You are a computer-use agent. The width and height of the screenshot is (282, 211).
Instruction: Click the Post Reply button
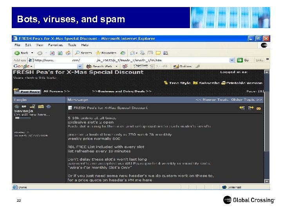[x=27, y=91]
